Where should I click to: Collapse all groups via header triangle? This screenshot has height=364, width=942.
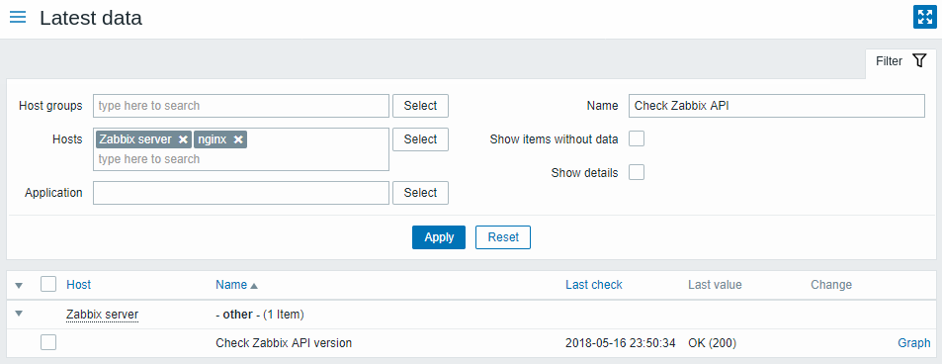(x=19, y=285)
